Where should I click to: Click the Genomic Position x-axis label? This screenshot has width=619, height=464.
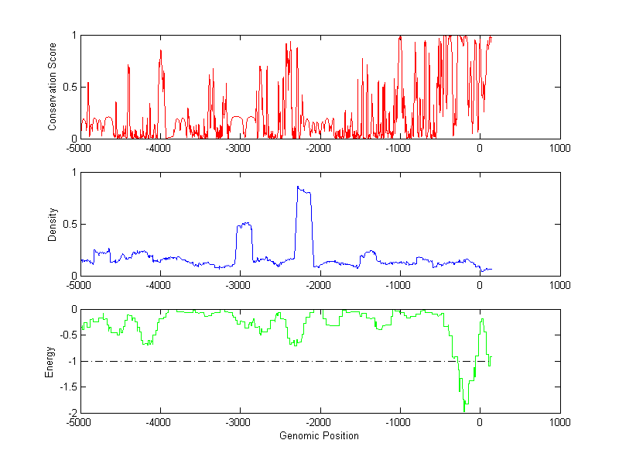click(319, 435)
